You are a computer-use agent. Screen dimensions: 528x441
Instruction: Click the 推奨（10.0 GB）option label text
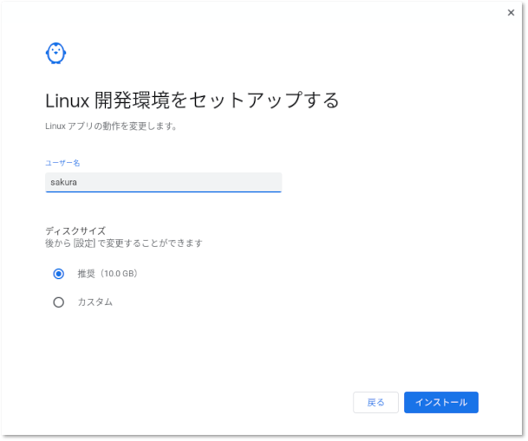(108, 274)
